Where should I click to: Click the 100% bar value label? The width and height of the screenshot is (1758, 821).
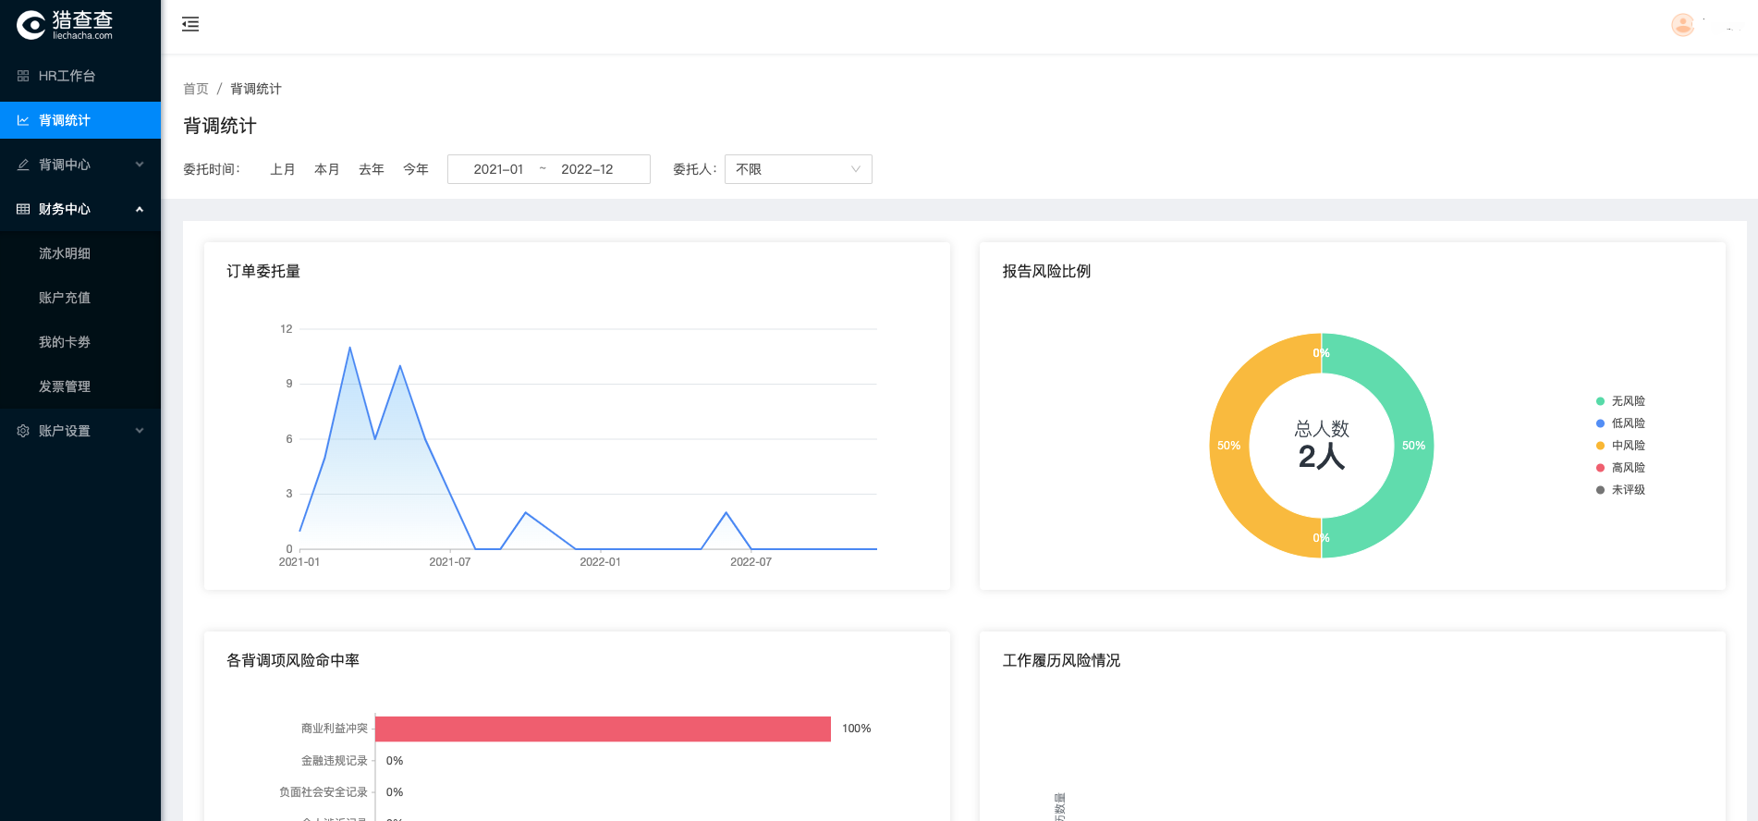pyautogui.click(x=857, y=729)
